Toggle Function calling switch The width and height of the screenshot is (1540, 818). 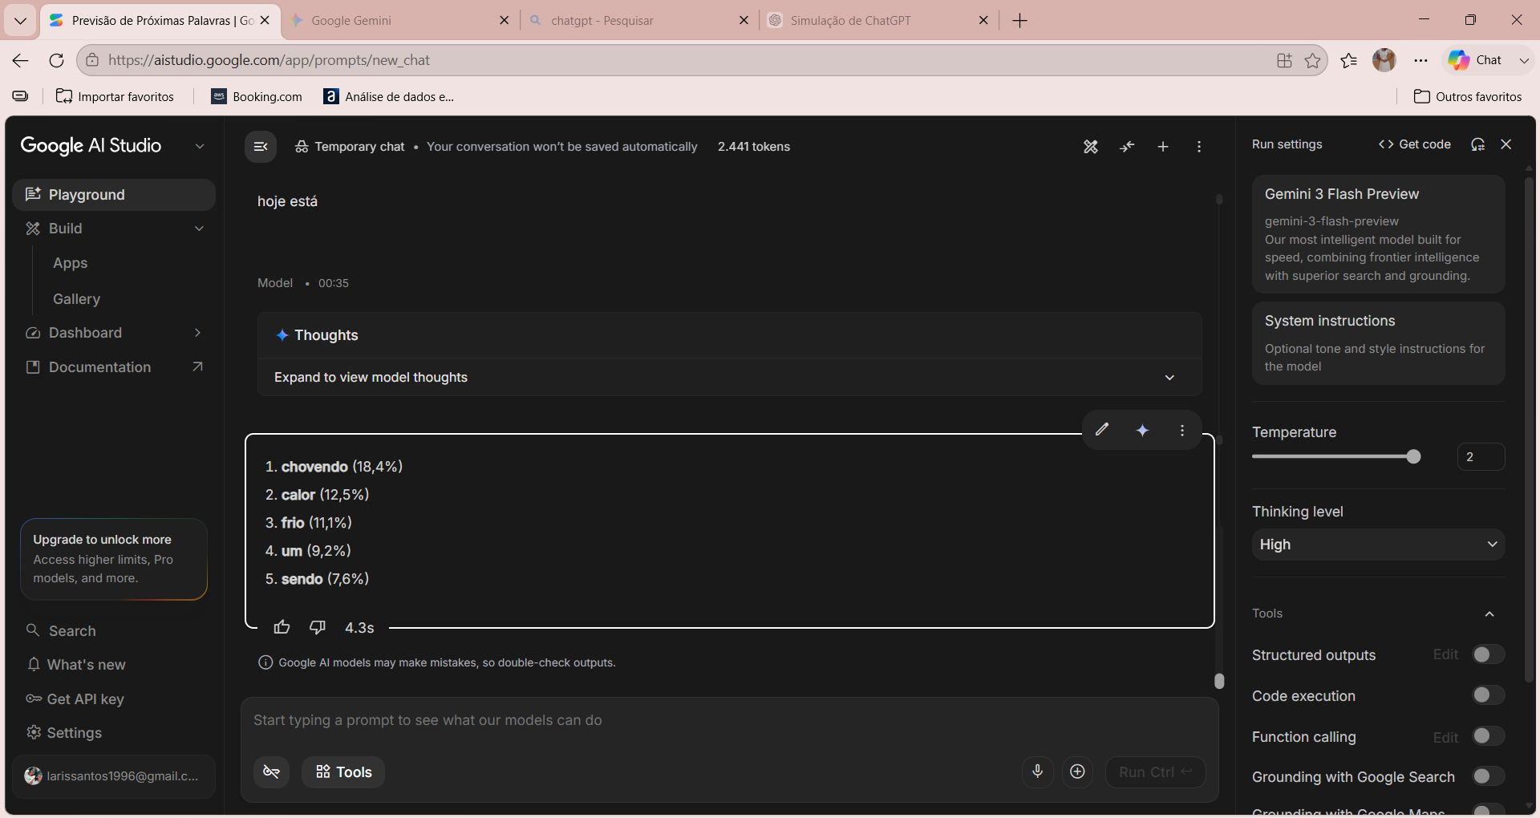coord(1488,736)
